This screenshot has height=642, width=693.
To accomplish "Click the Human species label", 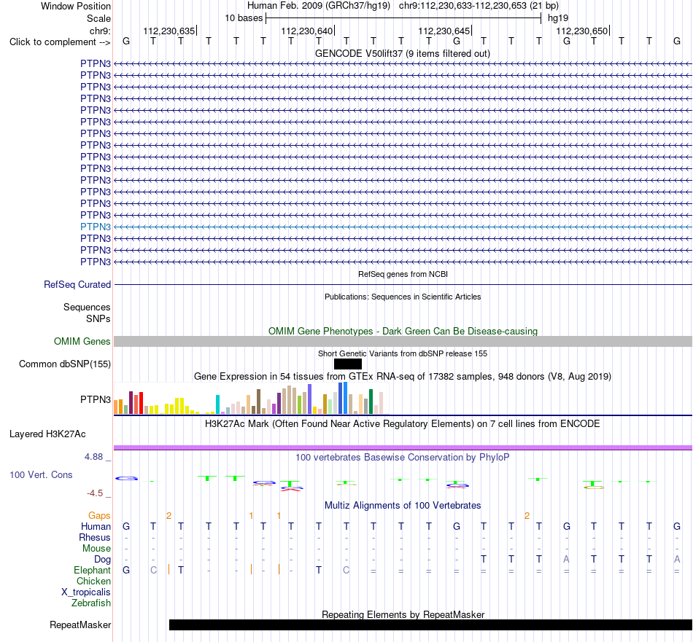I will coord(96,527).
